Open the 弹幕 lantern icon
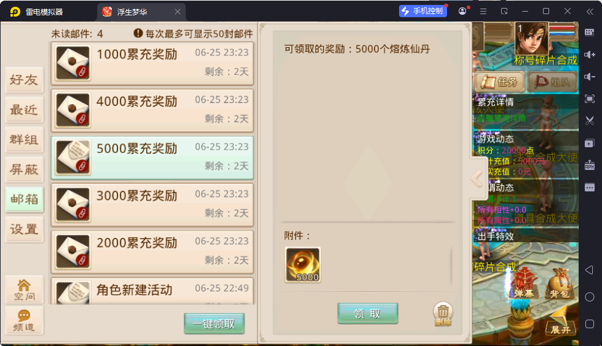Viewport: 602px width, 346px height. [524, 284]
